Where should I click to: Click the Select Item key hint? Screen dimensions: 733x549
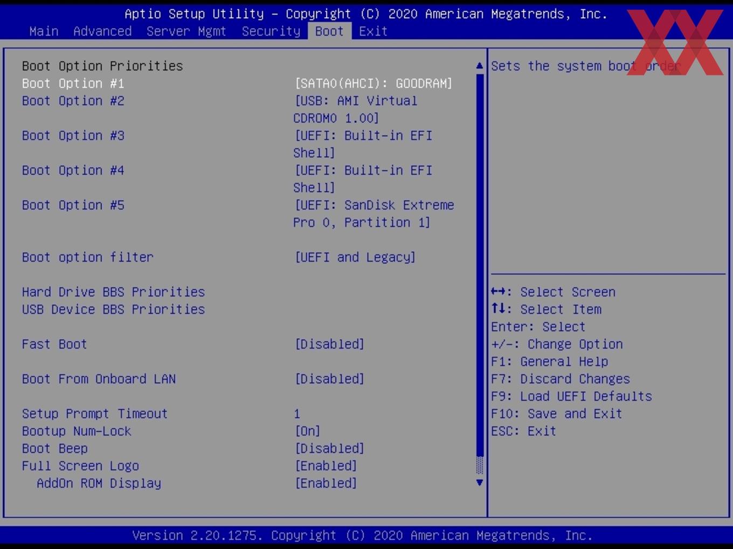tap(547, 309)
